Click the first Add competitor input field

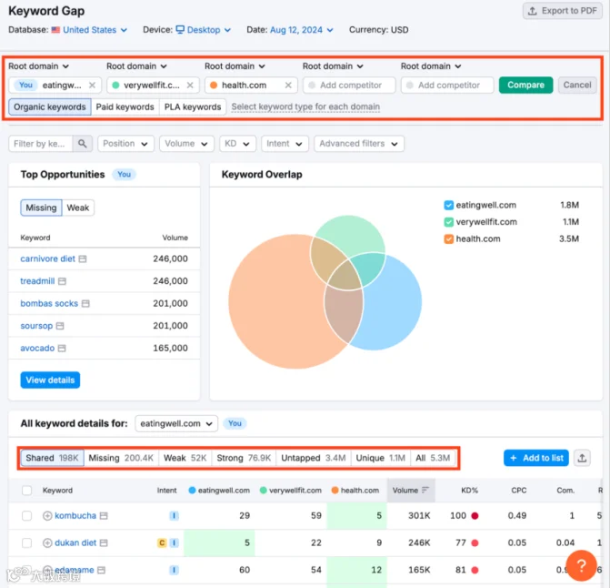tap(349, 86)
